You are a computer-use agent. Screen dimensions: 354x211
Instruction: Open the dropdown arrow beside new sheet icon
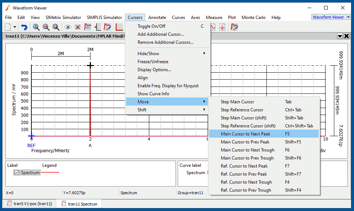pos(15,27)
